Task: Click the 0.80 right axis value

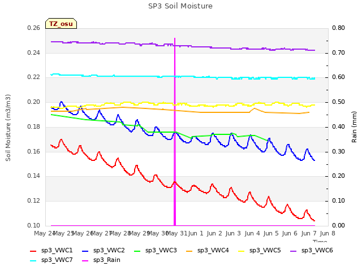Action: point(338,28)
